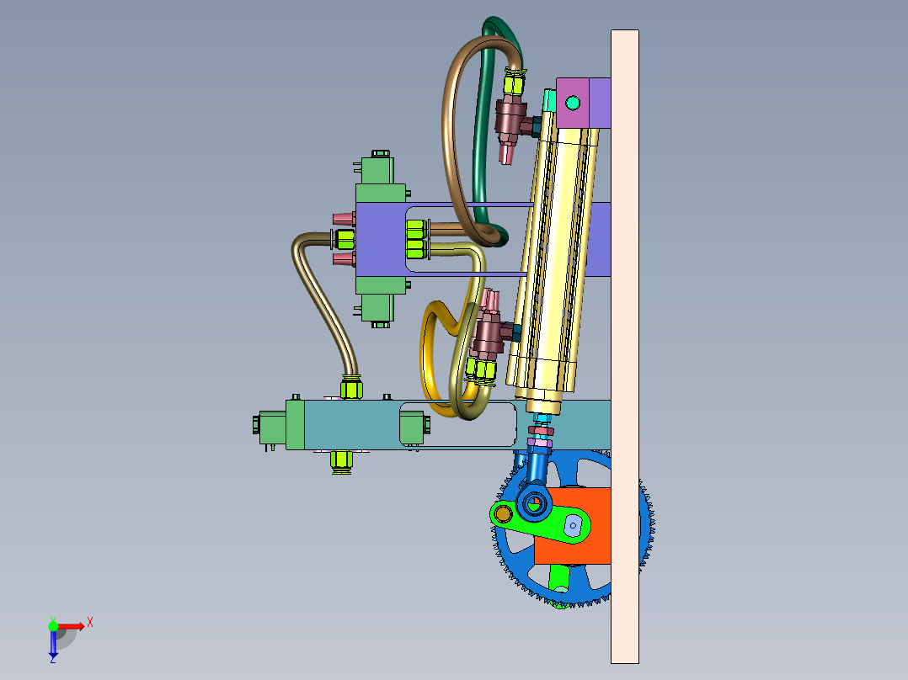Select the blue toothed sprocket wheel

tap(515, 555)
